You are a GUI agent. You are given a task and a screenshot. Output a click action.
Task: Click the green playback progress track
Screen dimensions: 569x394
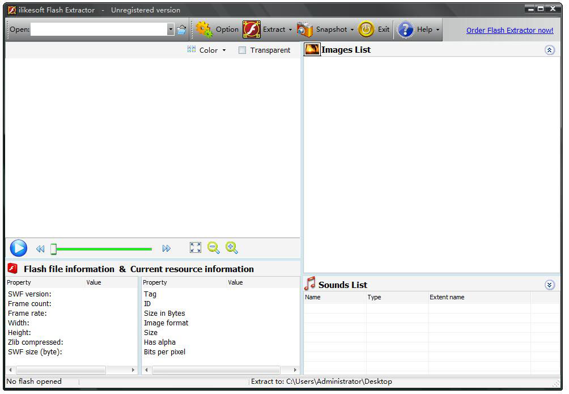104,249
